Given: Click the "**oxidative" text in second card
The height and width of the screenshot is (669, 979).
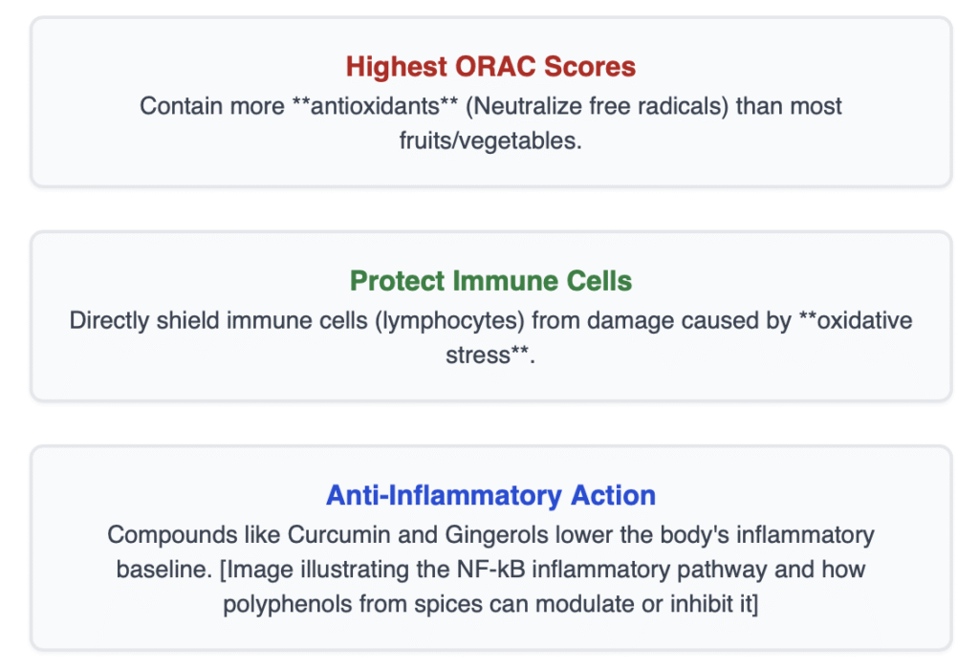Looking at the screenshot, I should point(856,320).
